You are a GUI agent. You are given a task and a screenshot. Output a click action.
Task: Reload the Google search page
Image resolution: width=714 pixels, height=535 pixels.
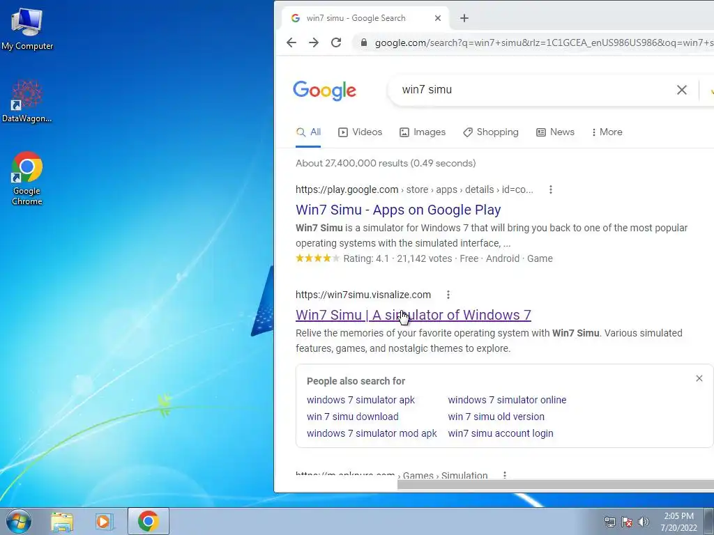point(336,42)
